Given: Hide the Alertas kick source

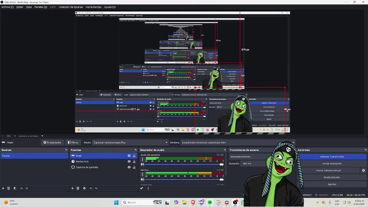Looking at the screenshot, I should pyautogui.click(x=129, y=162).
